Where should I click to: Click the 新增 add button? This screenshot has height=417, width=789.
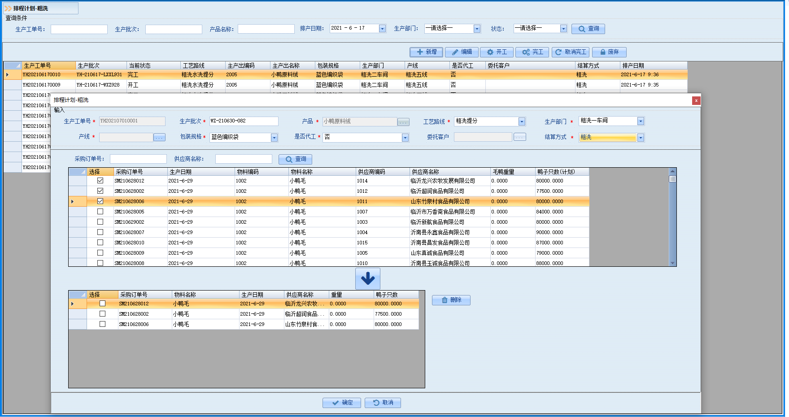pyautogui.click(x=426, y=52)
